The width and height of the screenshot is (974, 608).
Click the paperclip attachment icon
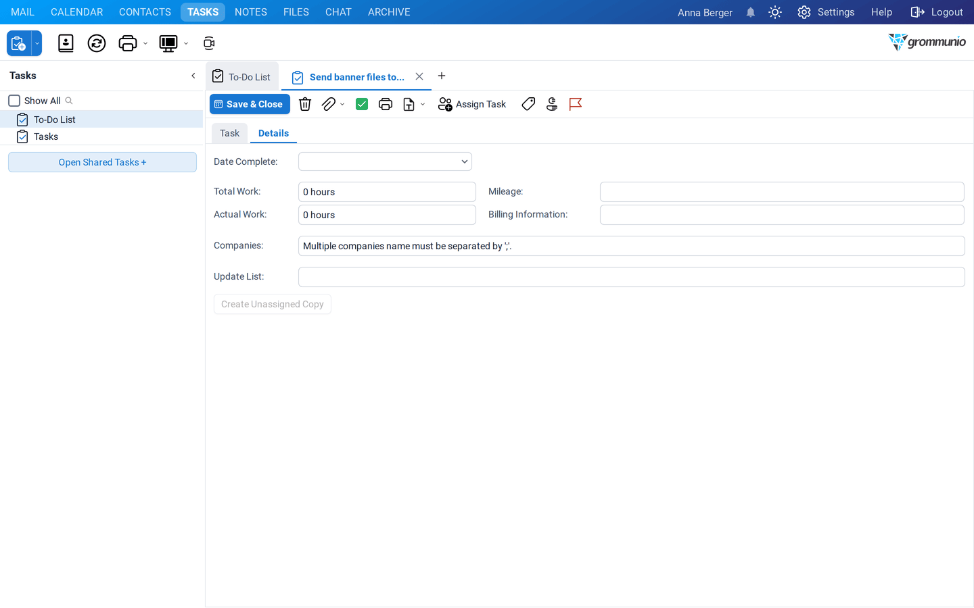click(329, 104)
